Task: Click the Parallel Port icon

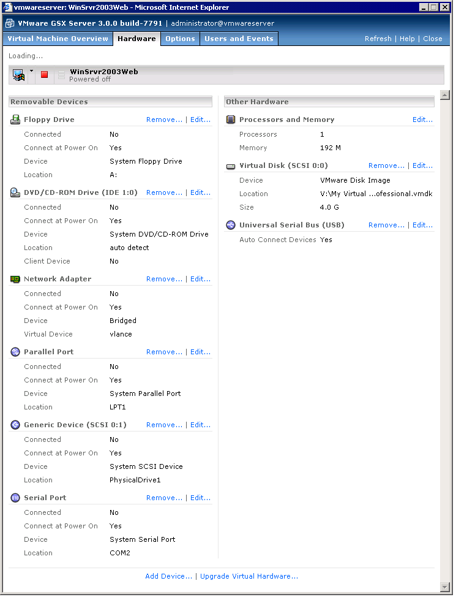Action: pos(15,352)
